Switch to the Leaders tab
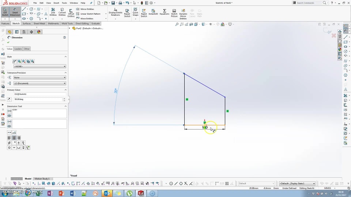This screenshot has width=351, height=197. [x=18, y=49]
